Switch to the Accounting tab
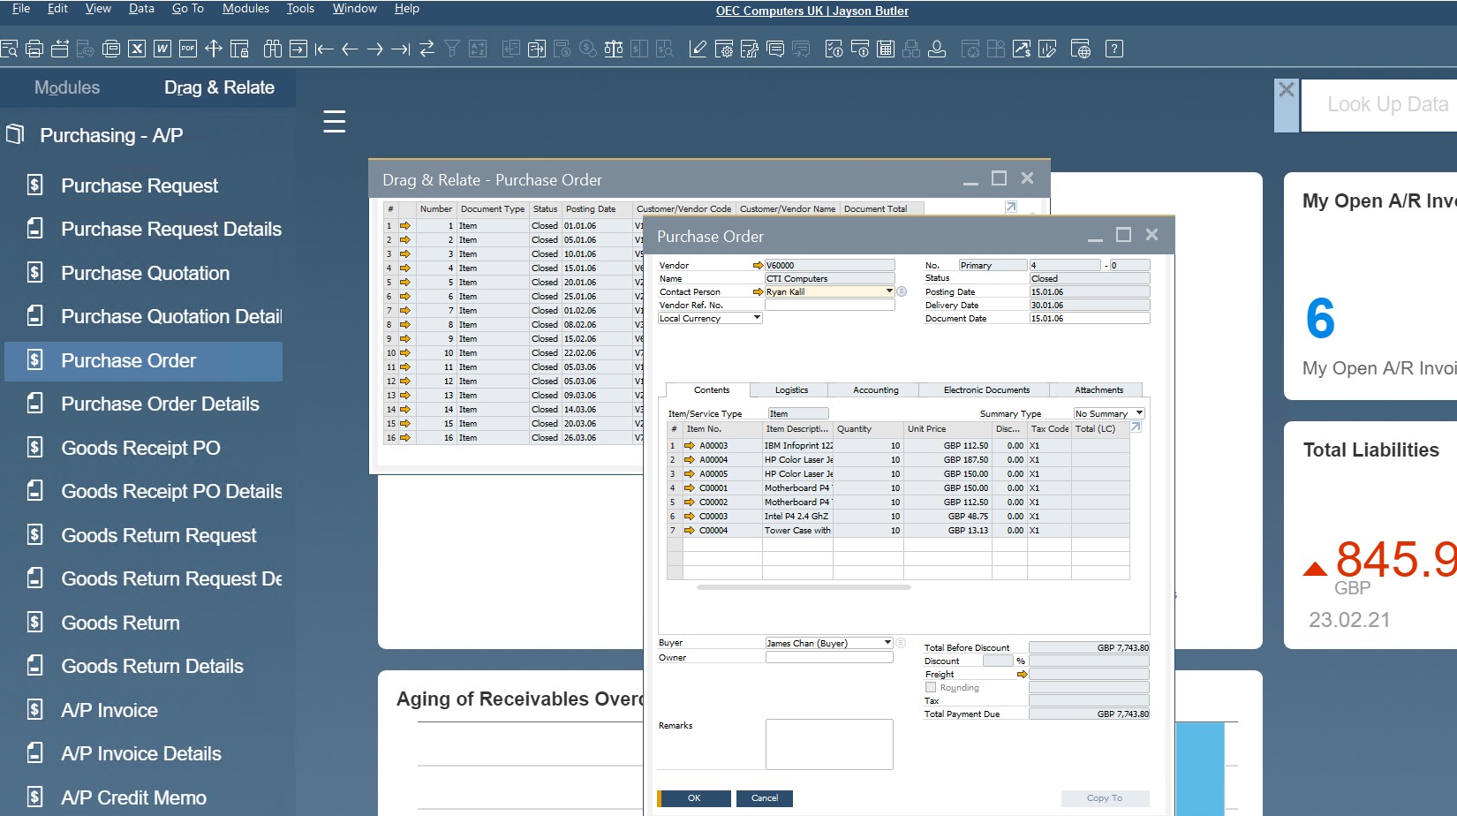Viewport: 1457px width, 816px height. pos(874,389)
